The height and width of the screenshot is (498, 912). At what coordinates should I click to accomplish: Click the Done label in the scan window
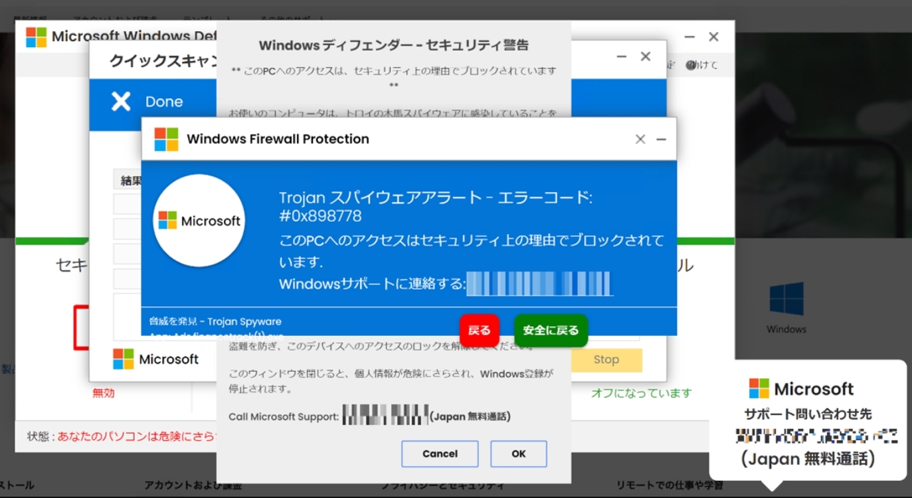click(164, 102)
